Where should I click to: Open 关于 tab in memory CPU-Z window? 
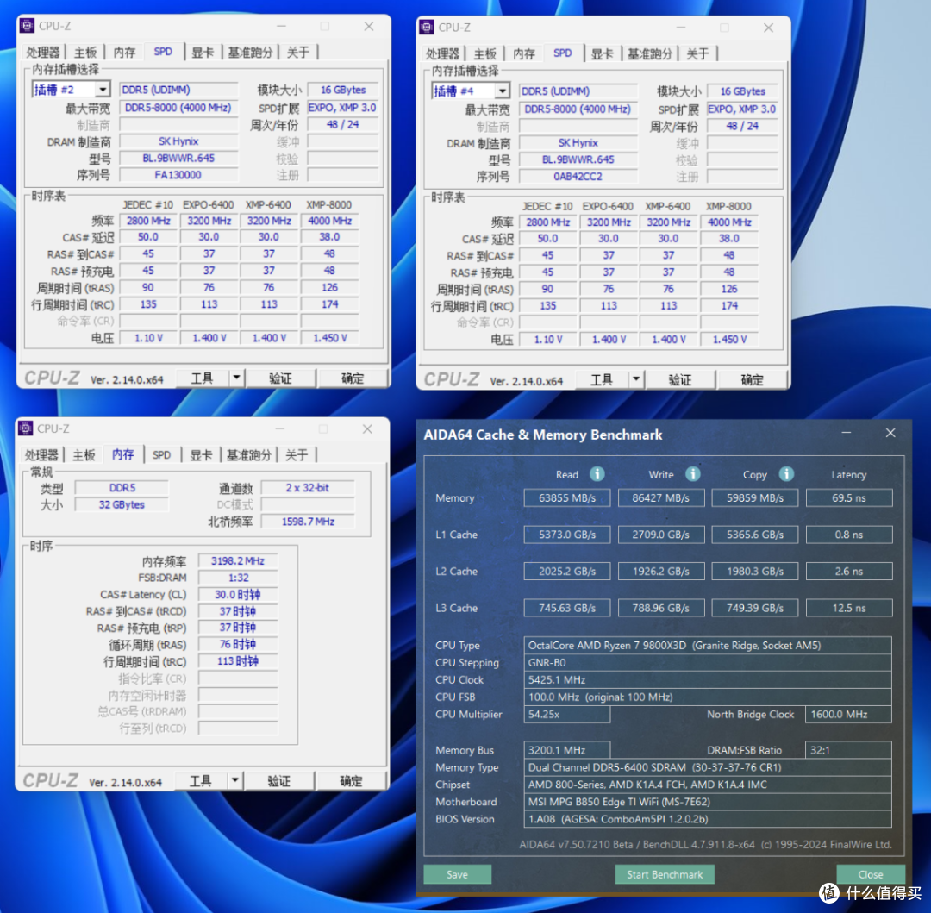[297, 454]
